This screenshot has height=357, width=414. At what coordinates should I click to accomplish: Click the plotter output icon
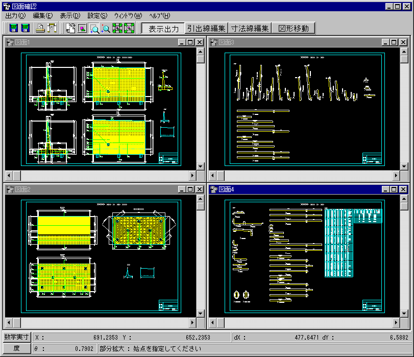tap(52, 28)
